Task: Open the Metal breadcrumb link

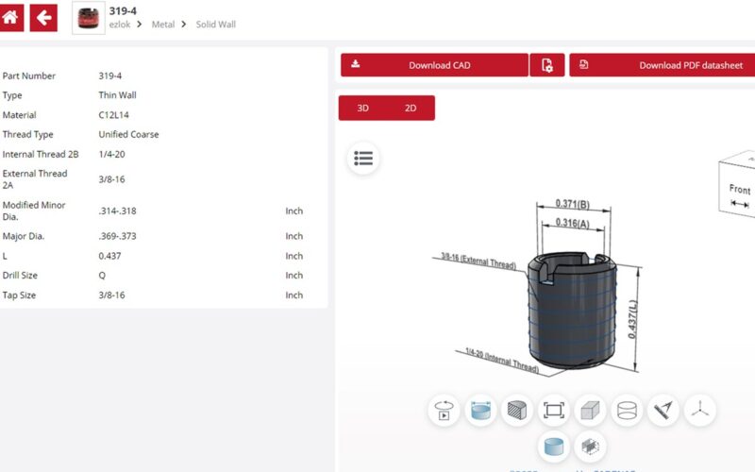Action: (x=162, y=25)
